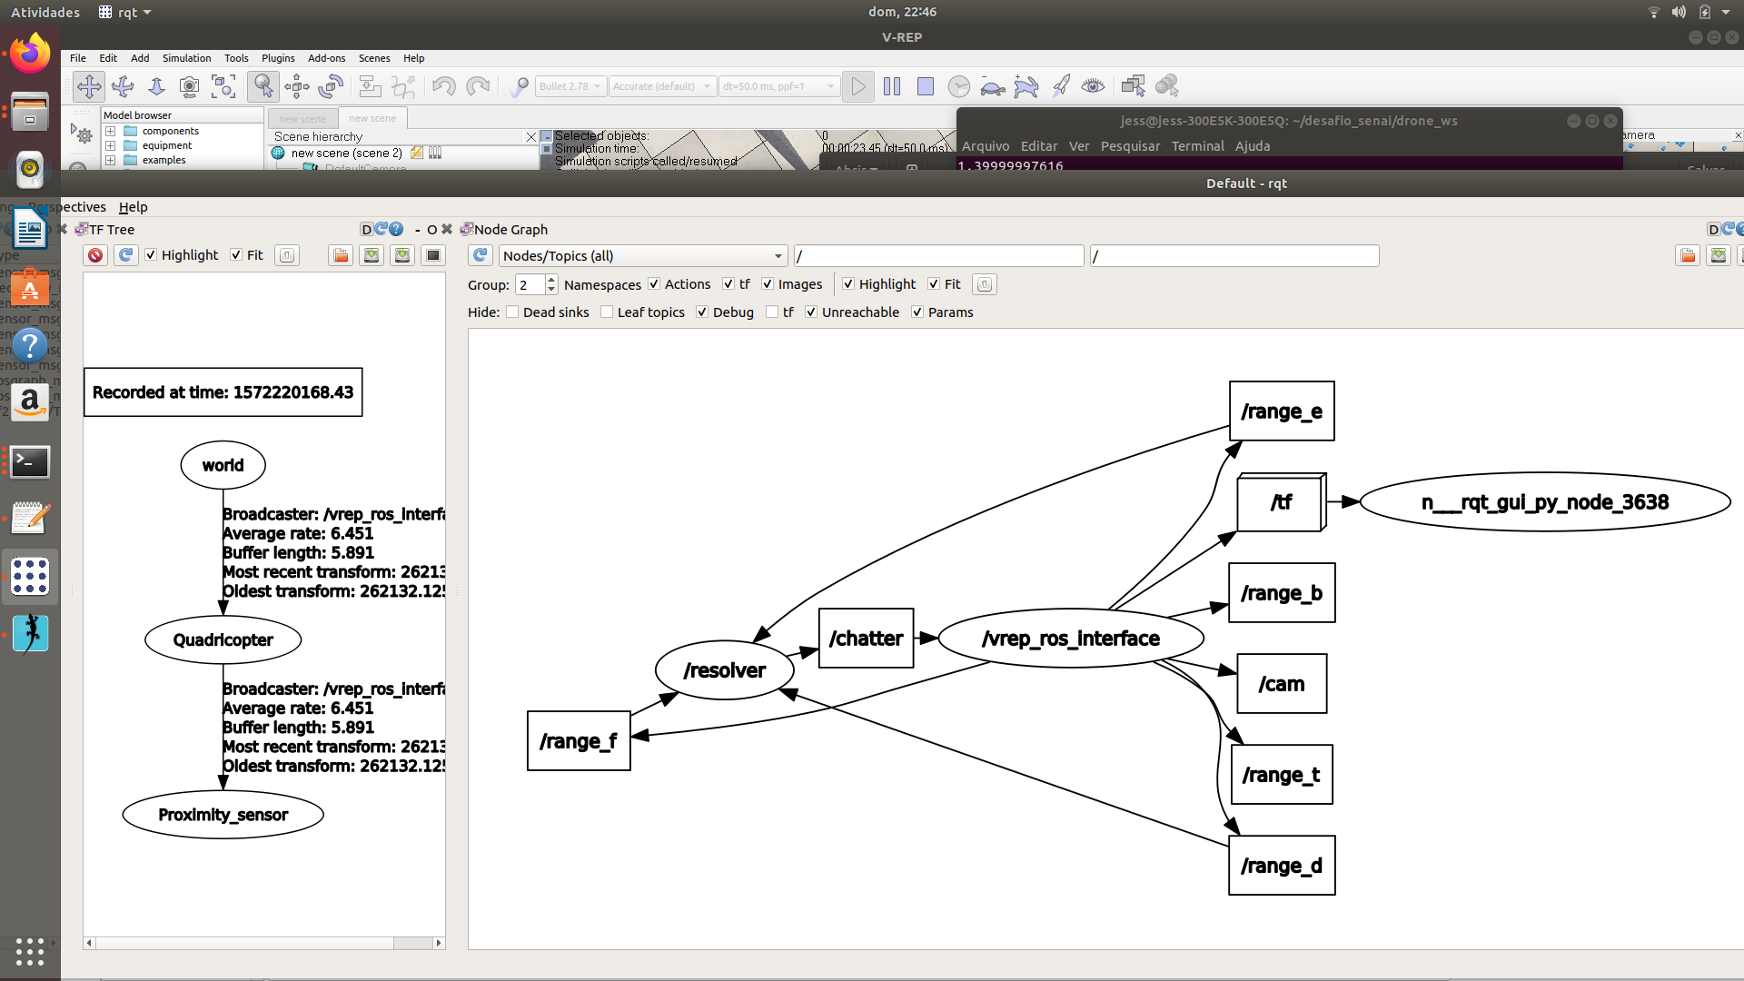This screenshot has width=1744, height=981.
Task: Refresh the TF Tree view
Action: coord(125,255)
